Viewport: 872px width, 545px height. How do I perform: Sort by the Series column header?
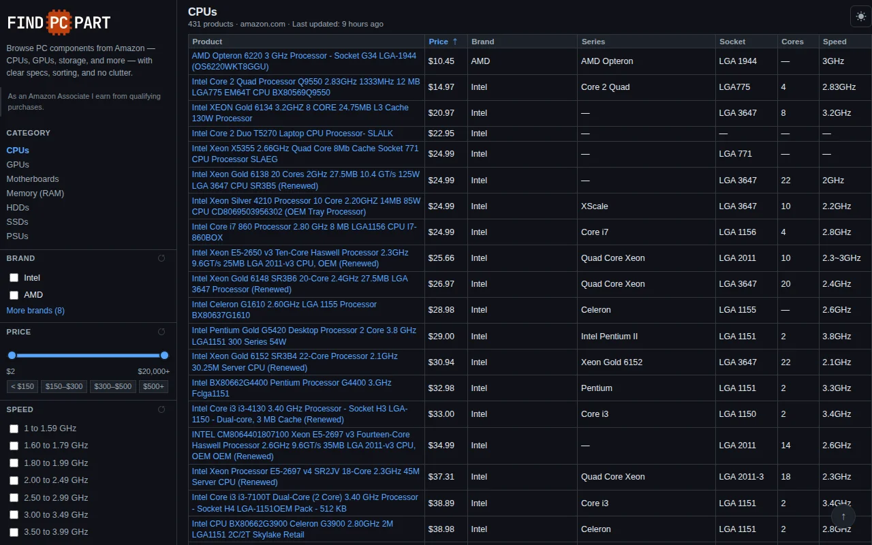coord(646,42)
